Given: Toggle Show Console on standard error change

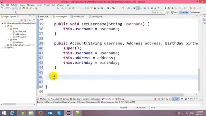Looking at the screenshot, I should (177, 99).
